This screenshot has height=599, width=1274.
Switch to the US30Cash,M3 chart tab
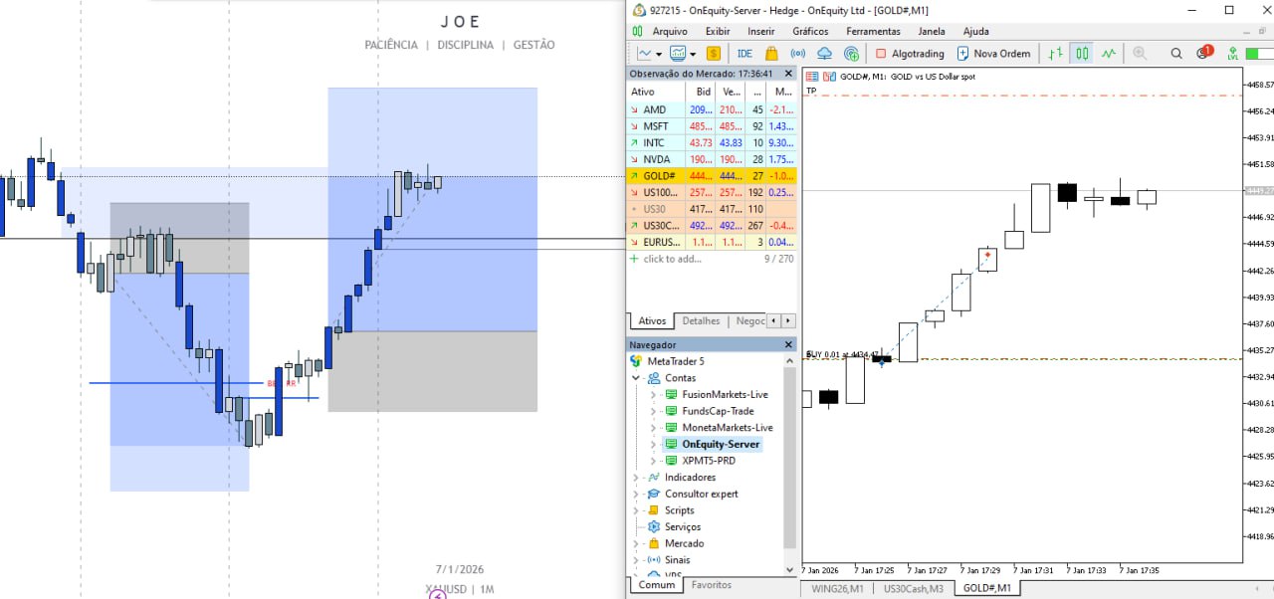[913, 588]
